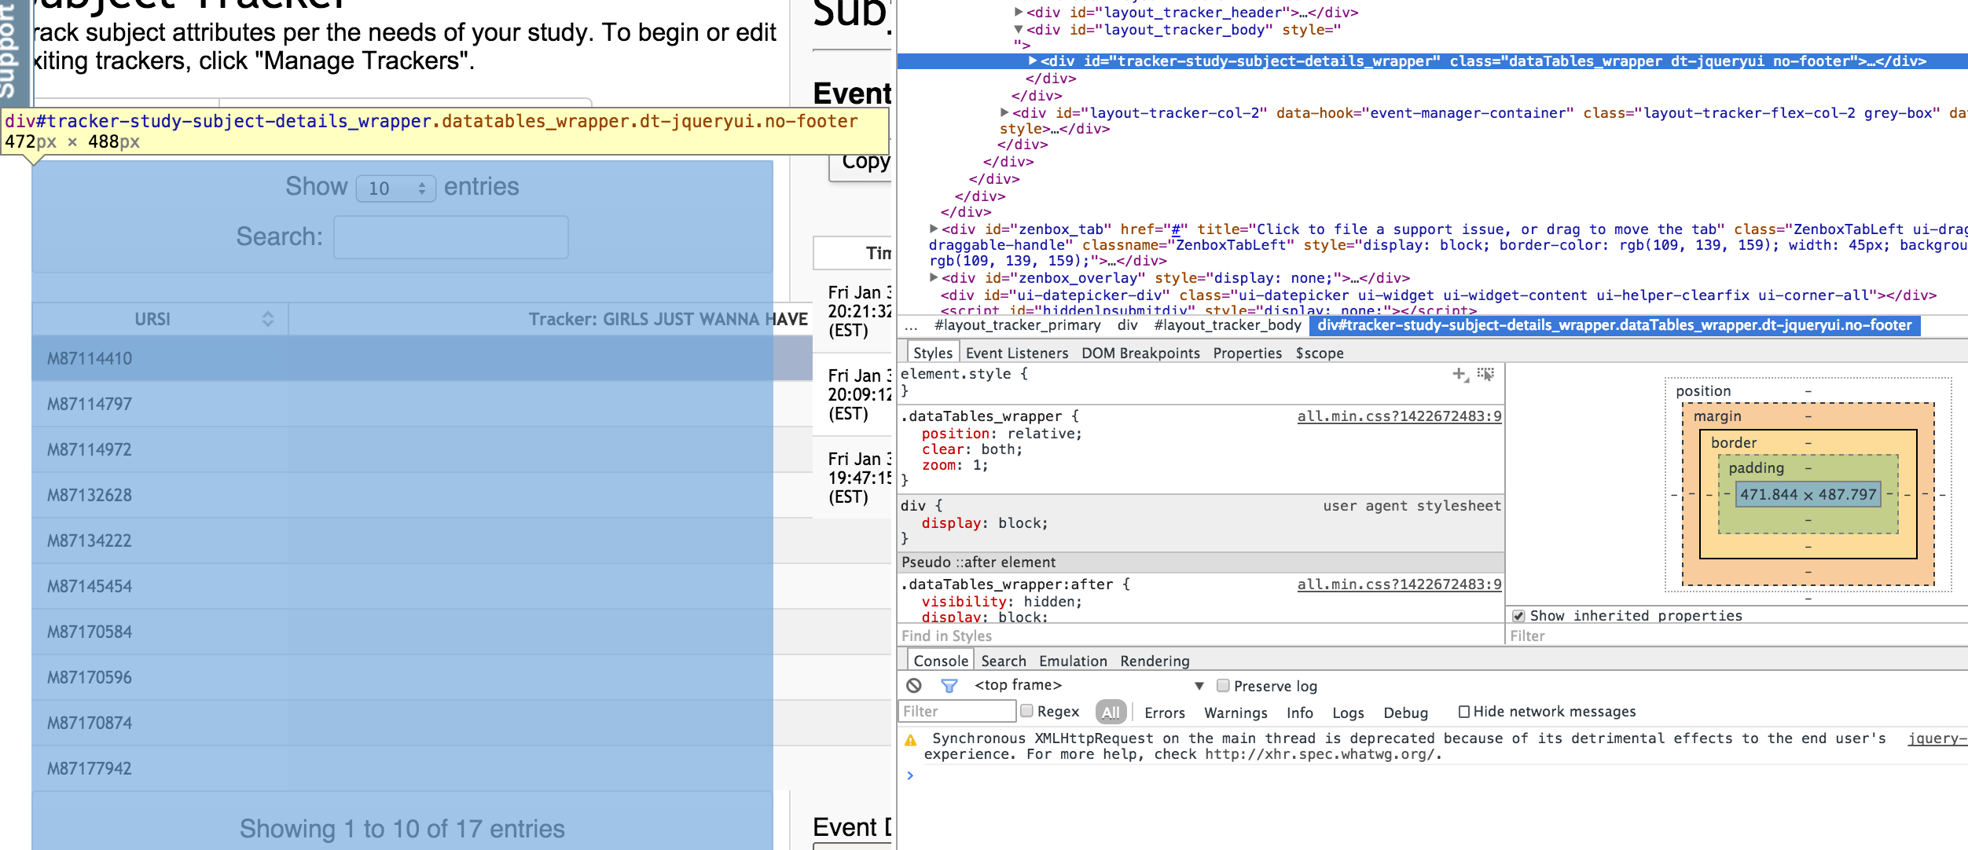The image size is (1968, 850).
Task: Click the console filter funnel icon
Action: click(949, 686)
